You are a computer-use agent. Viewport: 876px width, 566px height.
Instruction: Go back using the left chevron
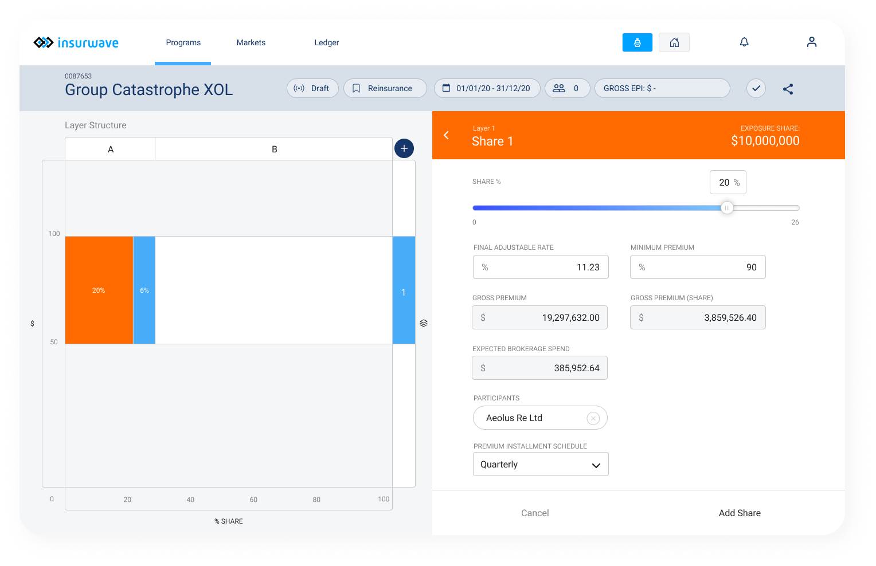click(x=447, y=135)
